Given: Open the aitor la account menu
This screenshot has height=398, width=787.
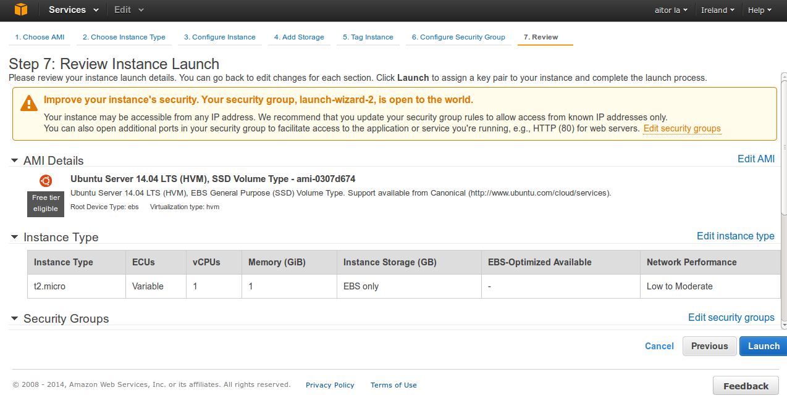Looking at the screenshot, I should click(x=671, y=10).
